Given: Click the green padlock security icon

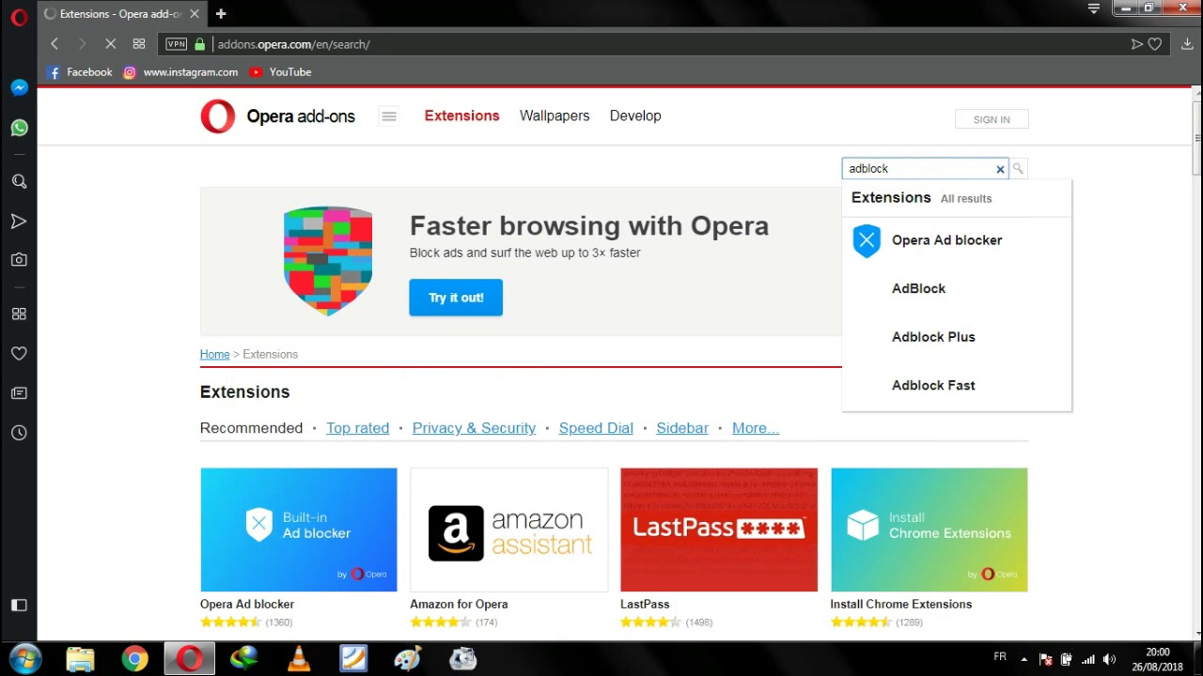Looking at the screenshot, I should tap(200, 44).
